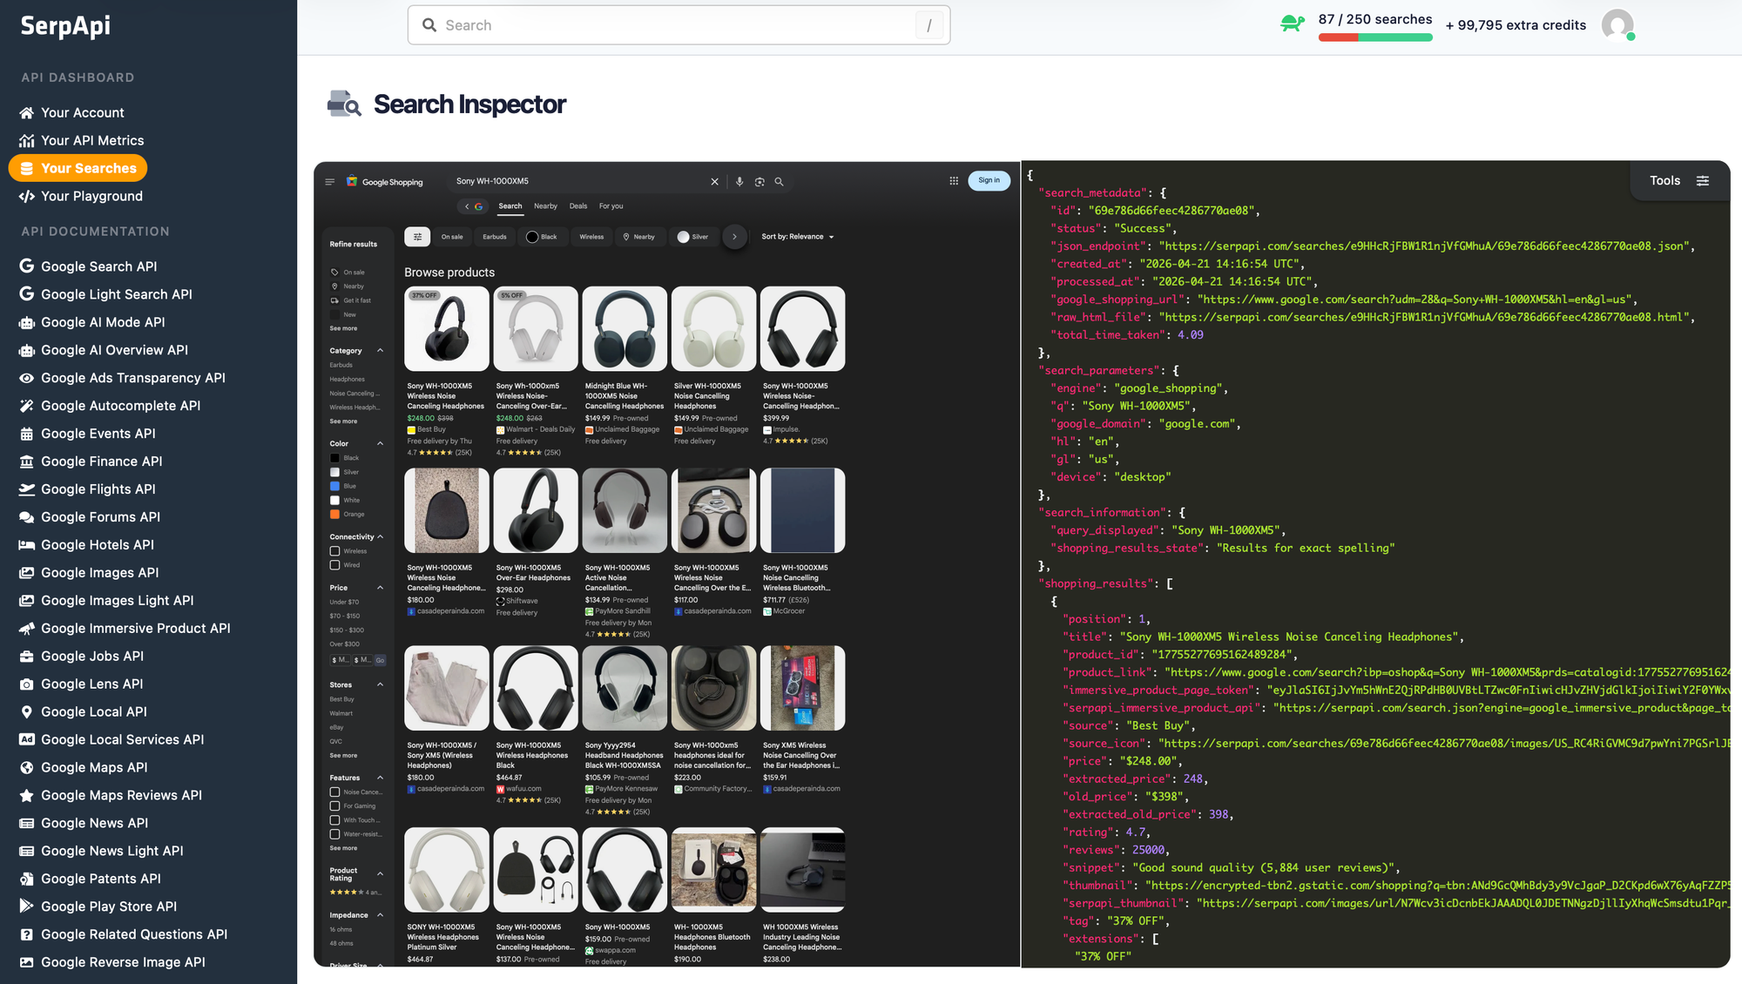Open the Google Shopping hamburger menu

coord(330,182)
